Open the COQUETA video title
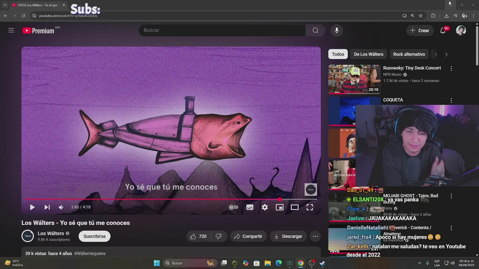The width and height of the screenshot is (479, 269). [x=393, y=100]
